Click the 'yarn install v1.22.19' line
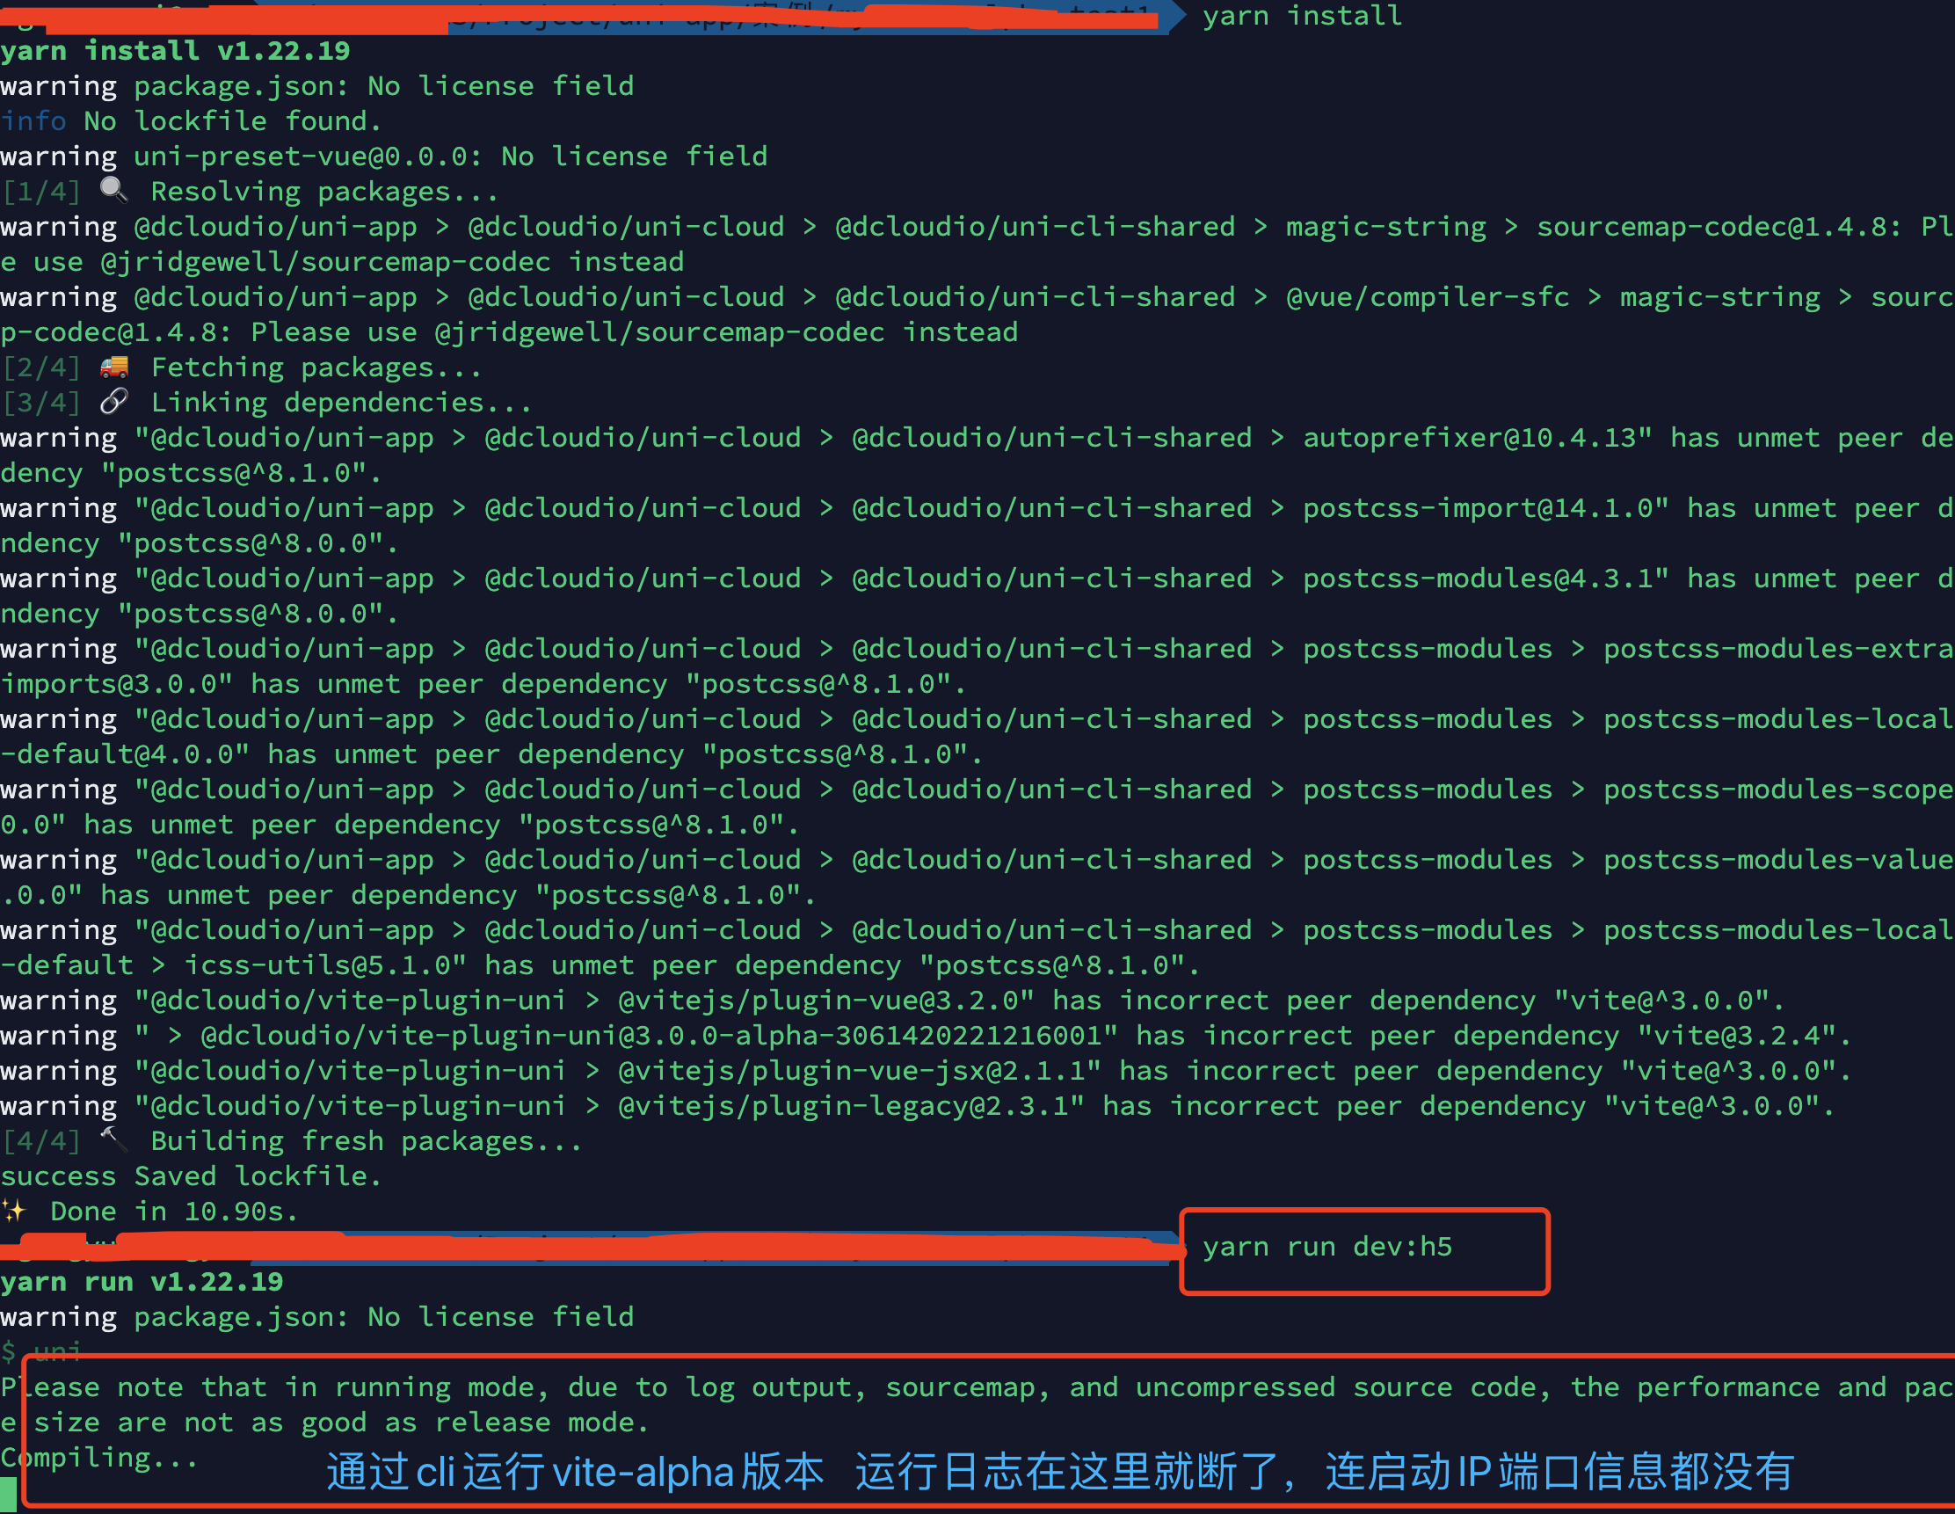Viewport: 1955px width, 1514px height. pos(176,51)
